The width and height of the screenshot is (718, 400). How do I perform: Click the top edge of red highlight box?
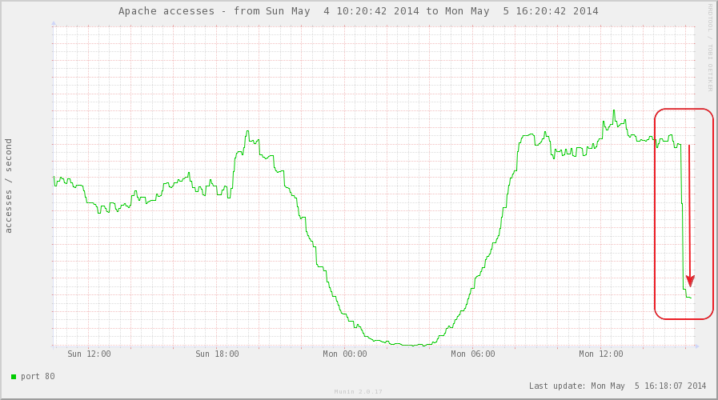[x=684, y=109]
